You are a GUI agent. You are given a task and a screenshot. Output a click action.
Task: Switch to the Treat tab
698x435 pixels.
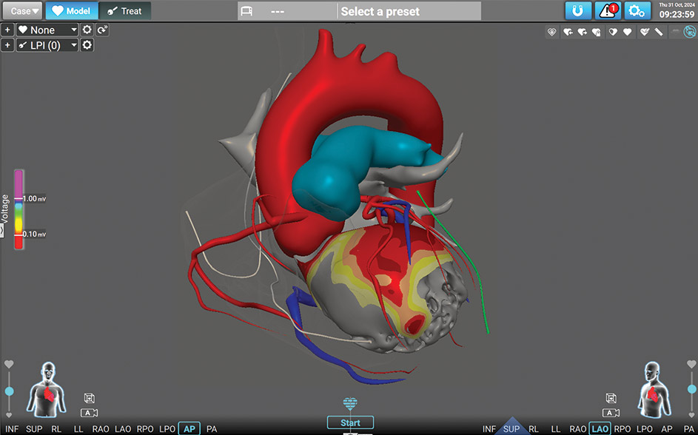(124, 11)
